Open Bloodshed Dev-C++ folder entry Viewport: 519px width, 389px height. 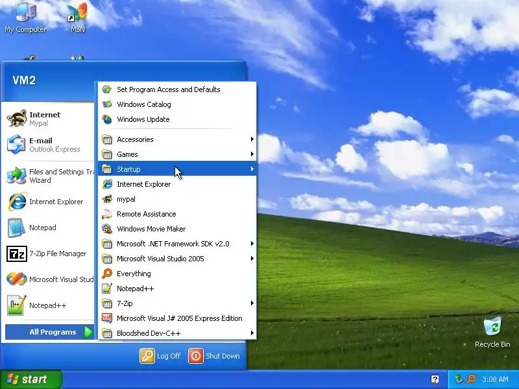coord(177,333)
